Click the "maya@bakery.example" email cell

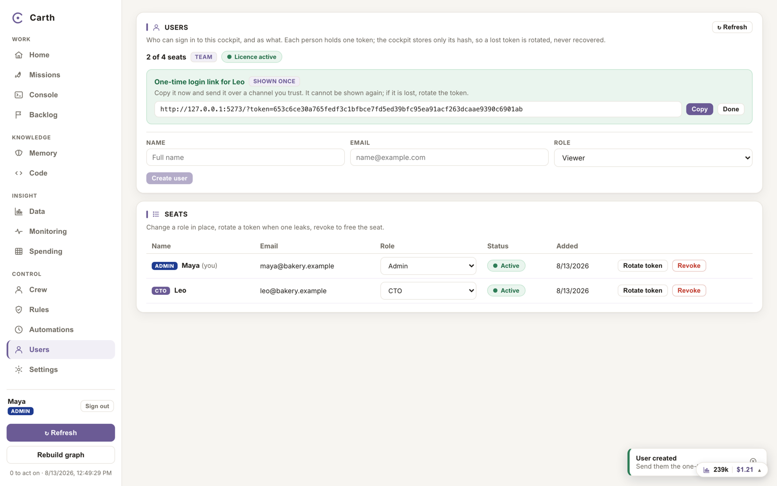pos(297,266)
